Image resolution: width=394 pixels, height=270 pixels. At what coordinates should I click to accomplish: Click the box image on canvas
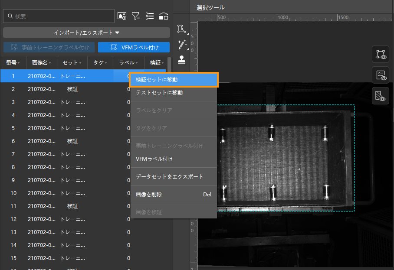point(285,158)
